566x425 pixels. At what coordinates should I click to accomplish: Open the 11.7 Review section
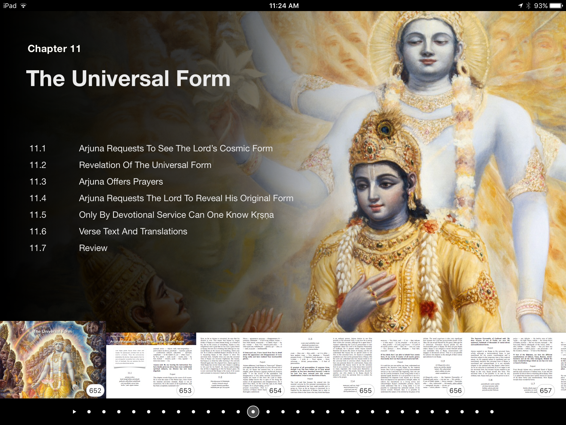tap(93, 248)
